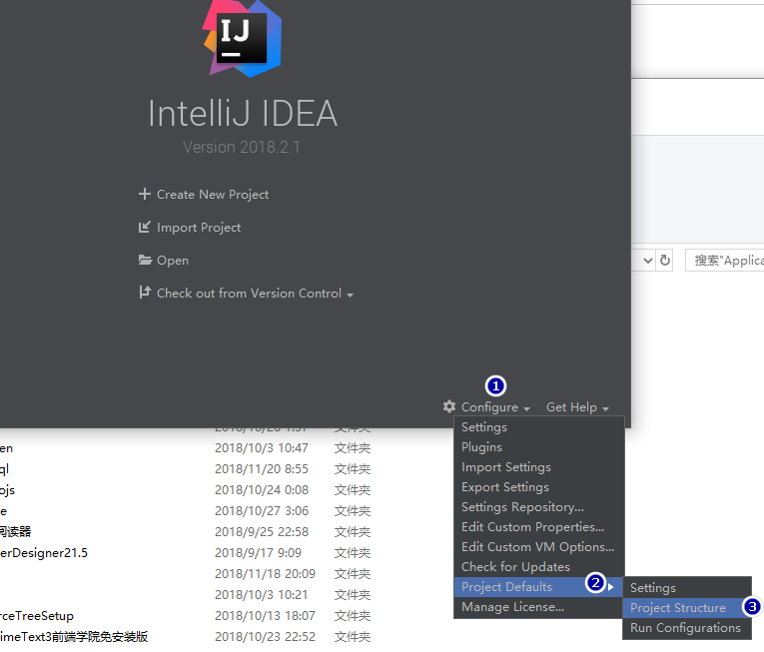Choose Import Settings menu entry

tap(539, 467)
